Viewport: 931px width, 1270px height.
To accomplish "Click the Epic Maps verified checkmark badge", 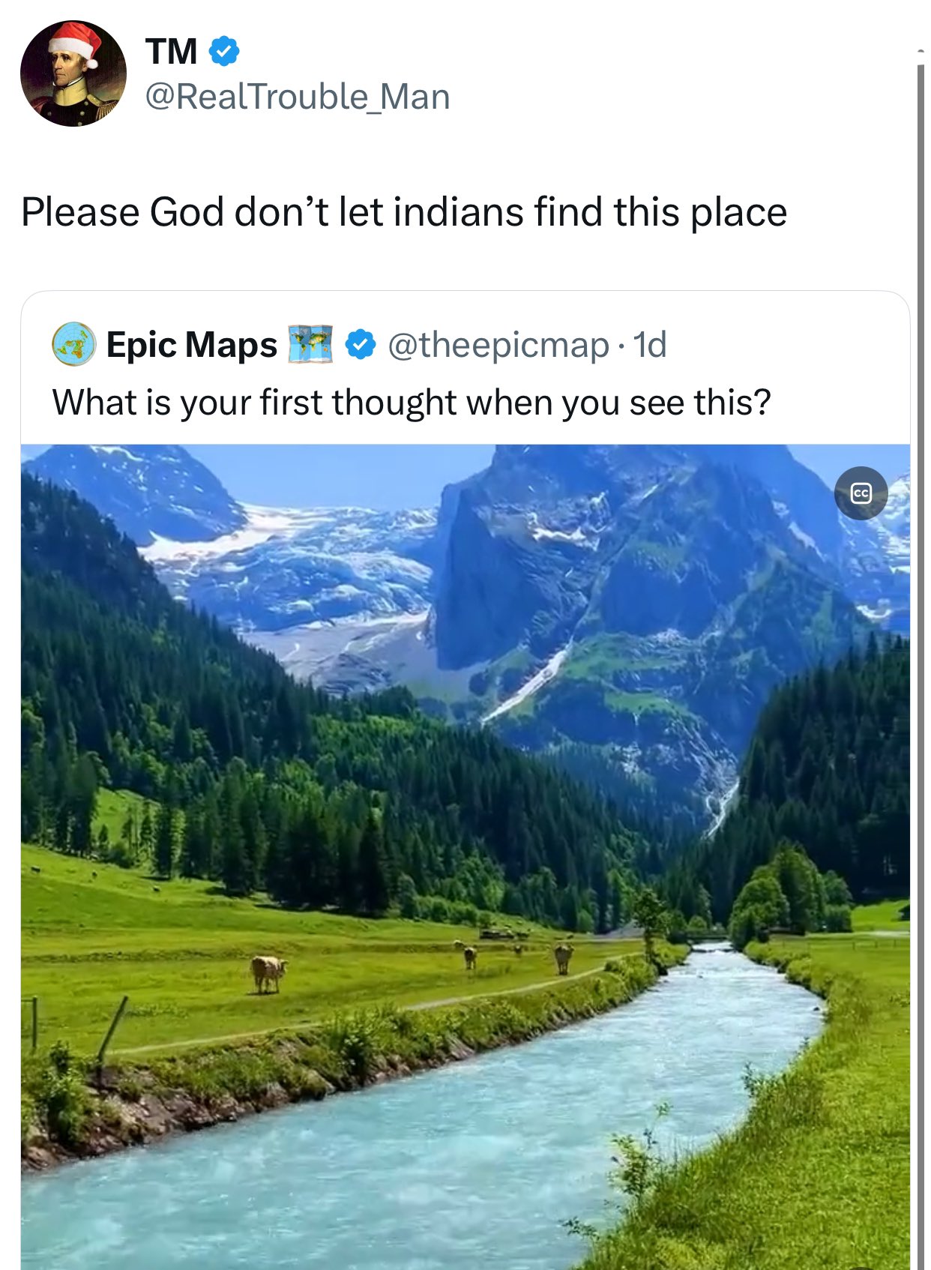I will coord(361,345).
